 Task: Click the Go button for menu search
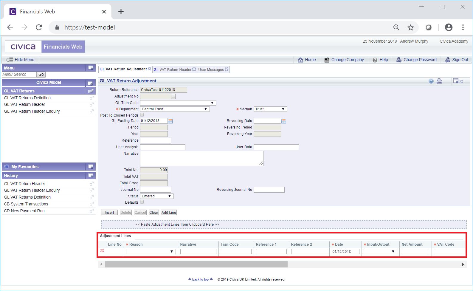tap(41, 75)
